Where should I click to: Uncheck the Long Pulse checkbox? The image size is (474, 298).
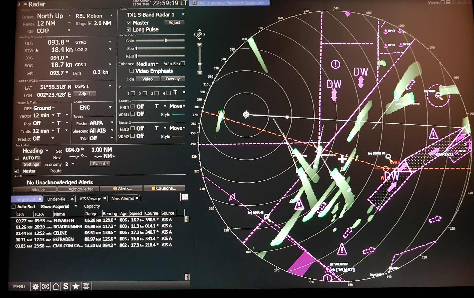click(x=129, y=29)
